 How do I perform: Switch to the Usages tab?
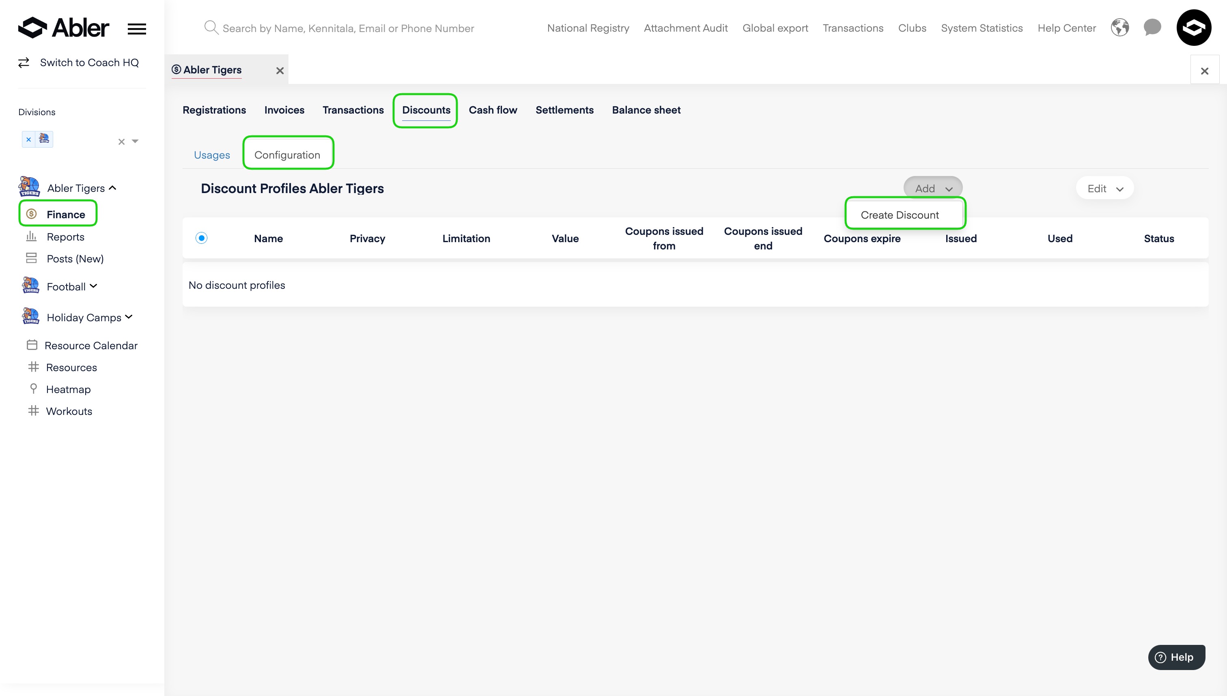[212, 155]
